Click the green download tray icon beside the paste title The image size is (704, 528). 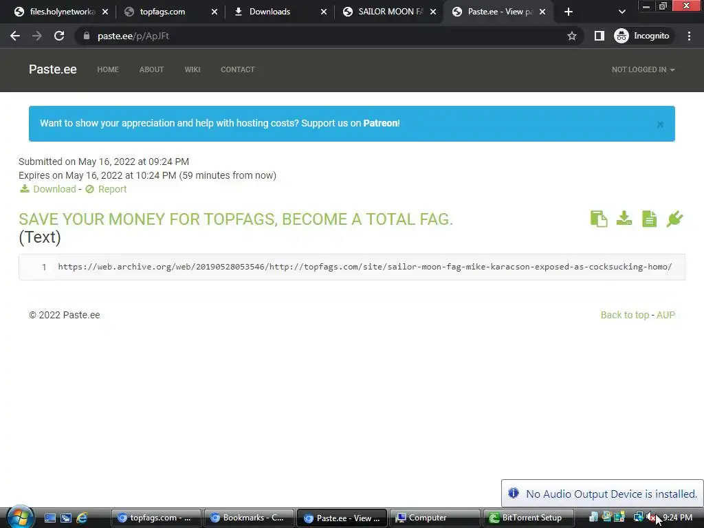624,219
